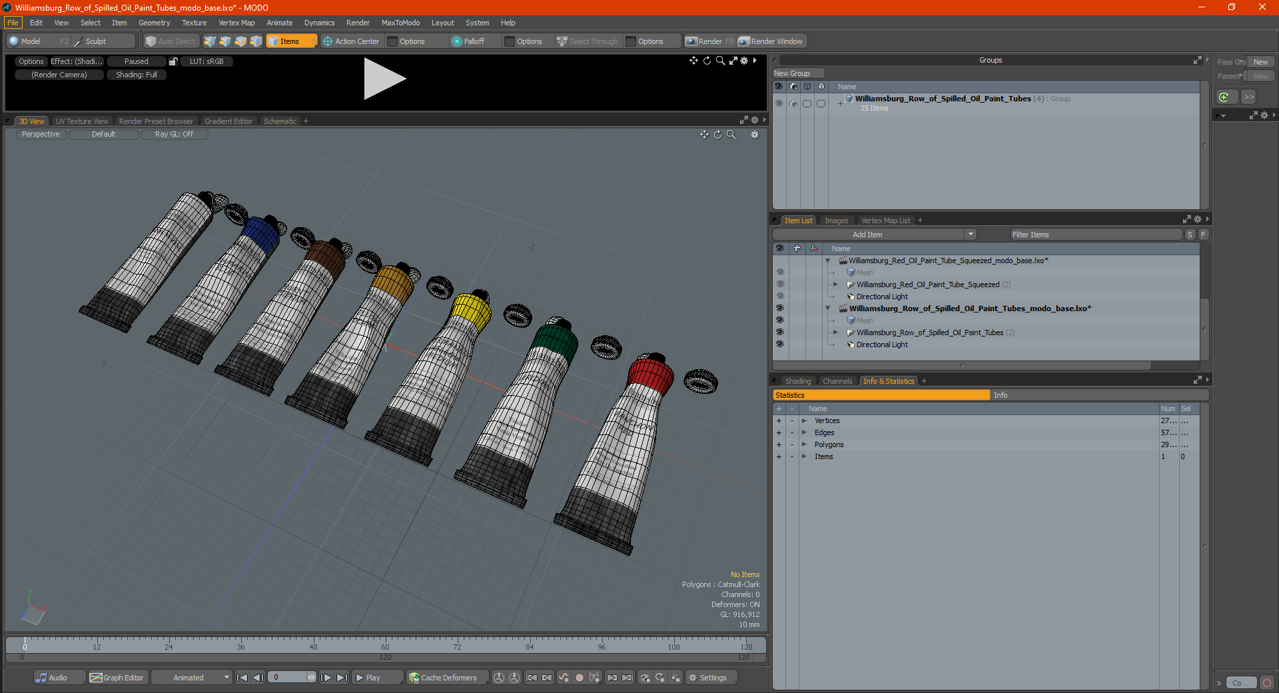Start the render preview with the large play arrow
Screen dimensions: 1279x693
[384, 79]
